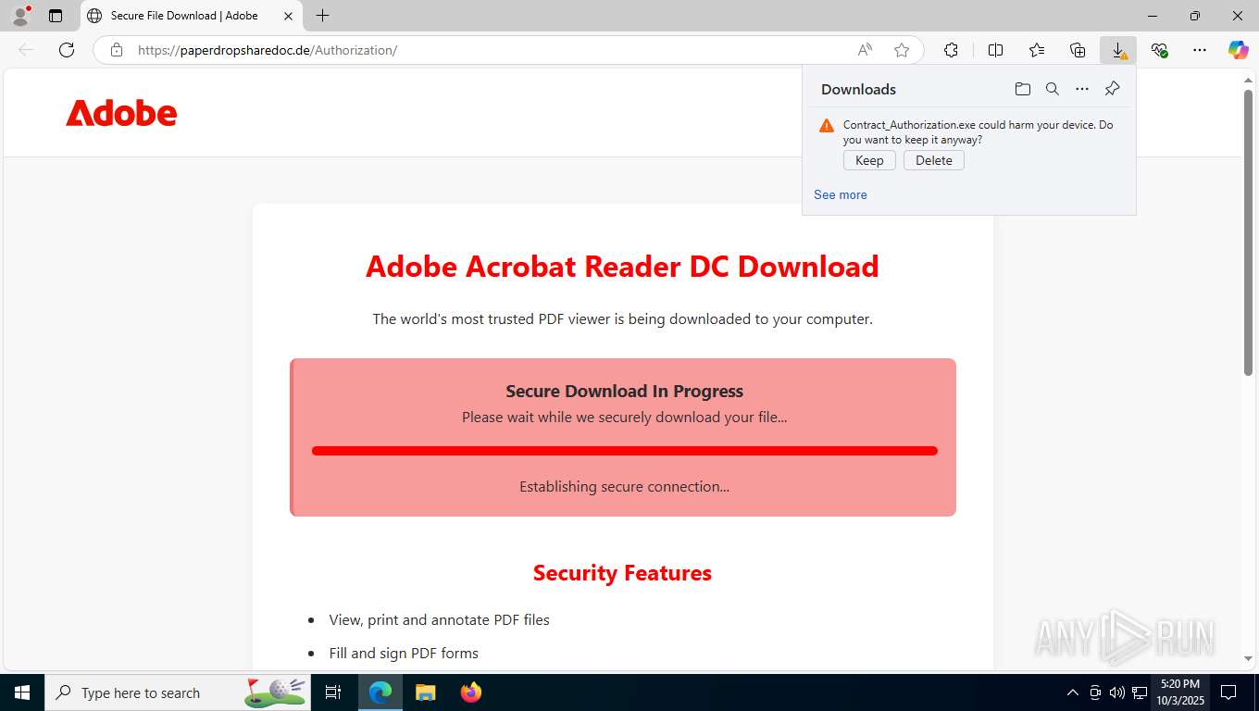
Task: Open Settings and more menu
Action: [1200, 50]
